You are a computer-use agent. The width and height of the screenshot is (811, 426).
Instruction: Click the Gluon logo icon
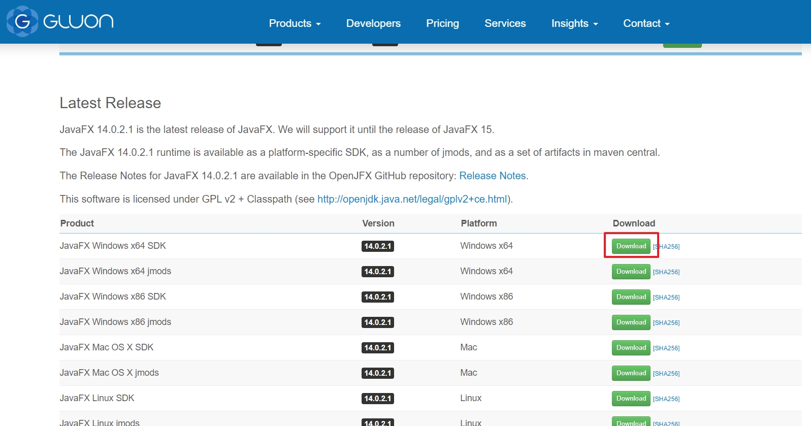[x=22, y=21]
